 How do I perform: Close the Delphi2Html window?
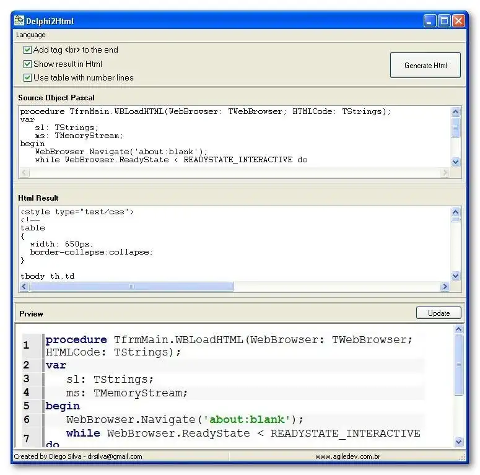(458, 21)
